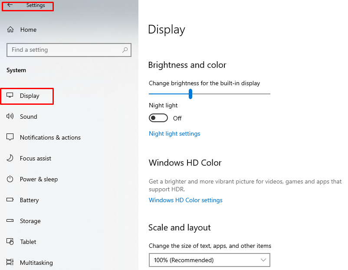Click the Multitasking icon in sidebar

click(10, 262)
